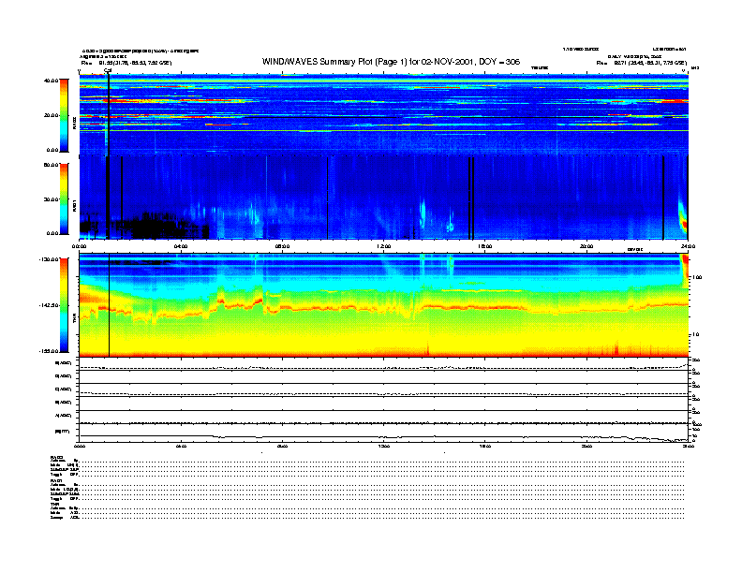742x573 pixels.
Task: Click the top dashed line plot panel
Action: coord(384,365)
